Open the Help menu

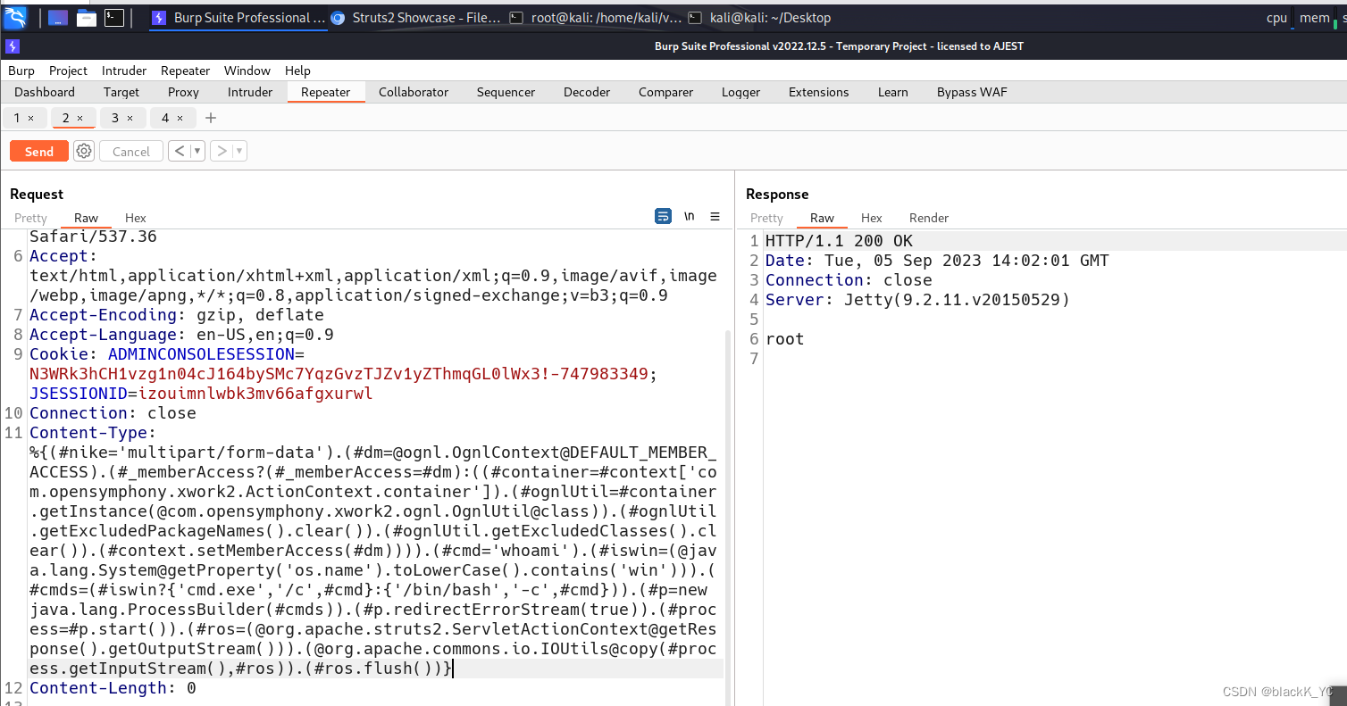click(x=297, y=71)
